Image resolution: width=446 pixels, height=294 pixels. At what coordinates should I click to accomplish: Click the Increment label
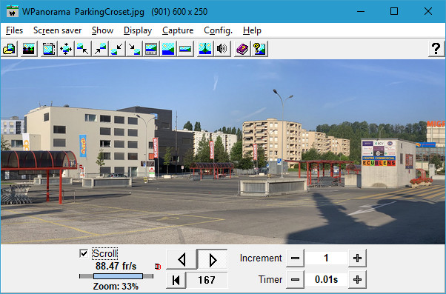261,258
